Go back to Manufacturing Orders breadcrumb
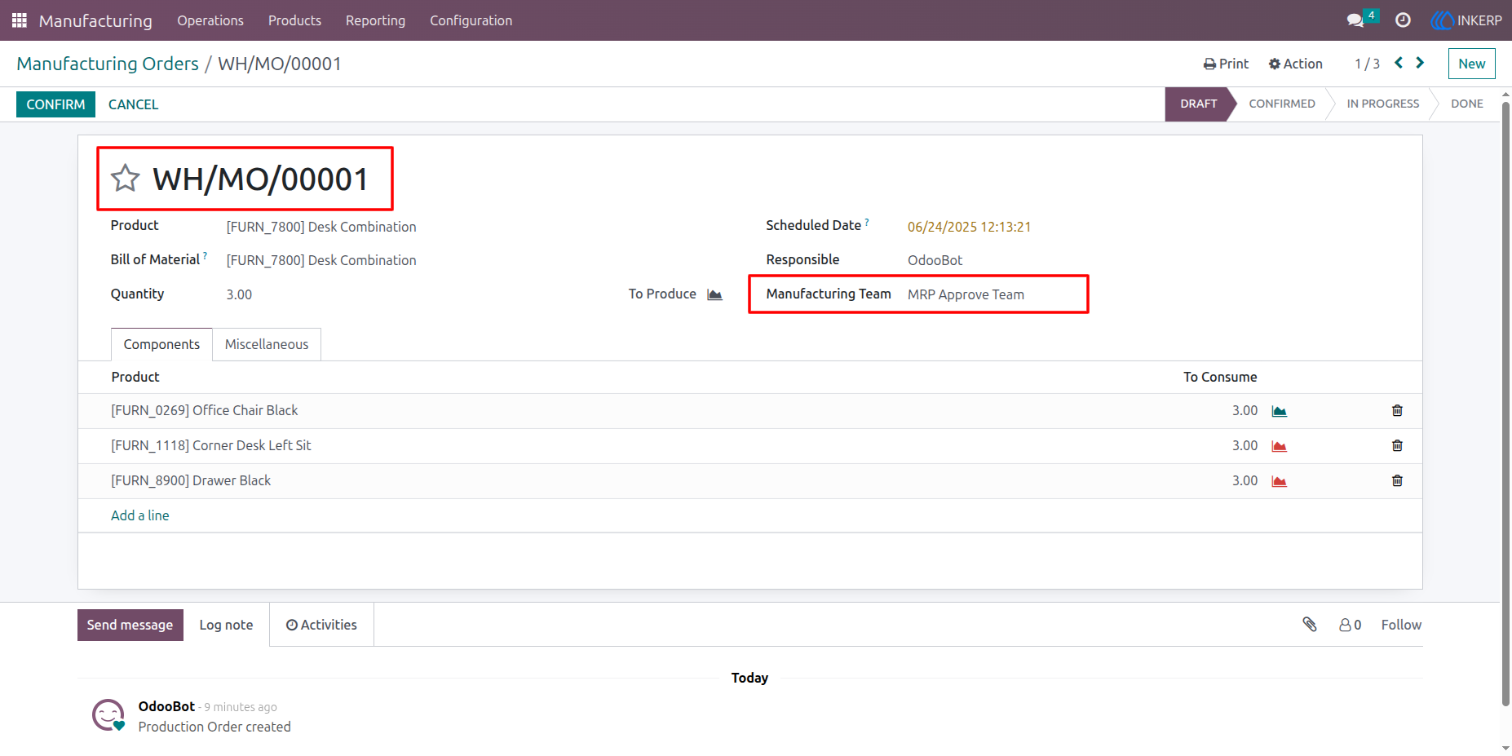This screenshot has width=1512, height=756. [108, 64]
